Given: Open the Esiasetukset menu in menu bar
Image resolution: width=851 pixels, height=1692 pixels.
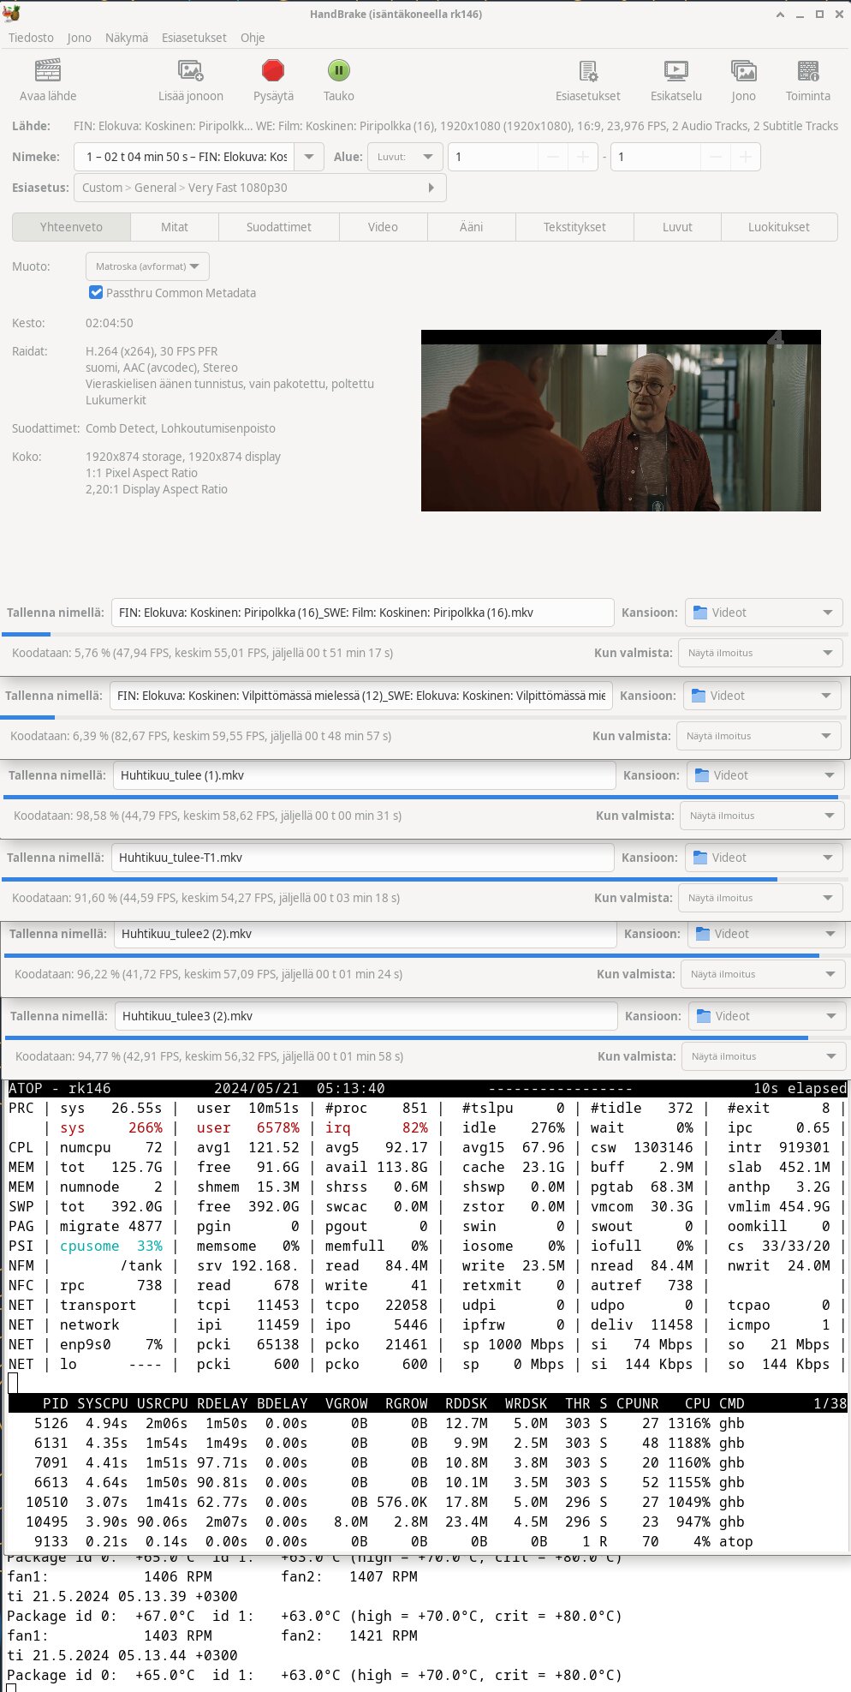Looking at the screenshot, I should tap(194, 38).
